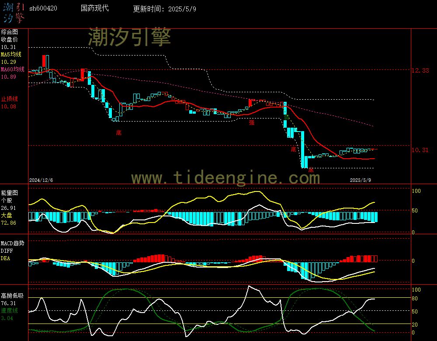Click the 潮汐引擎 logo in the header
The height and width of the screenshot is (341, 437).
click(x=14, y=13)
